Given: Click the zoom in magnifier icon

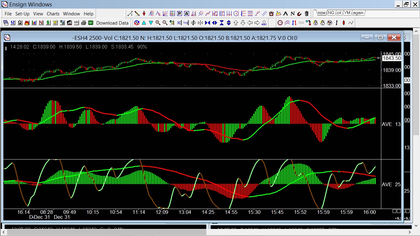Looking at the screenshot, I should [x=158, y=23].
